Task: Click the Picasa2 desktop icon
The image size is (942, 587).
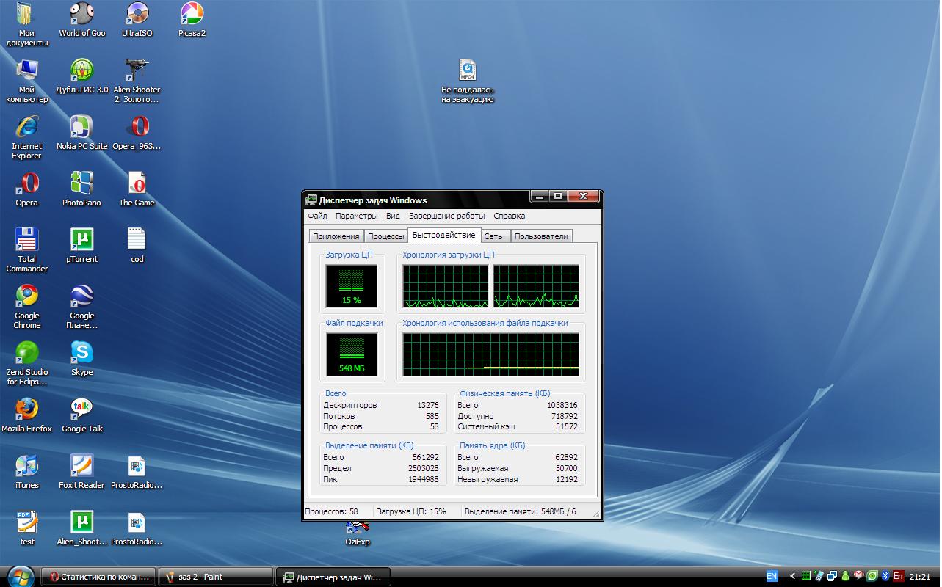Action: (192, 15)
